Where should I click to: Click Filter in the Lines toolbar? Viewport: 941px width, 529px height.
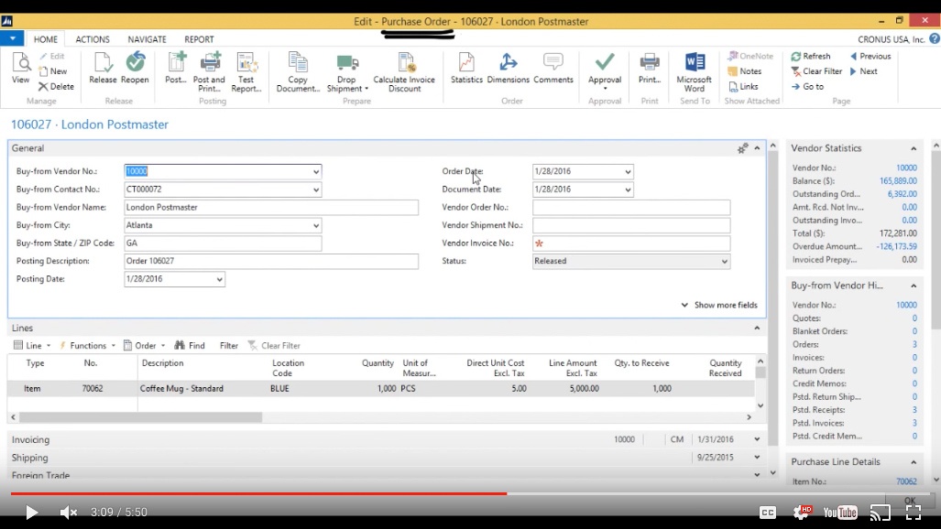[x=229, y=345]
